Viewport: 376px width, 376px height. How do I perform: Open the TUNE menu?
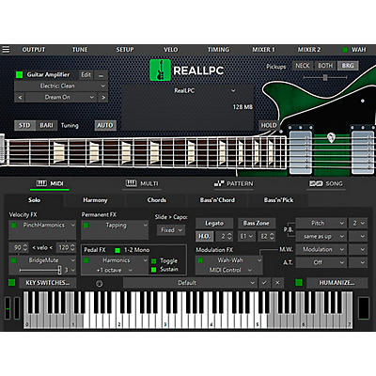click(80, 50)
